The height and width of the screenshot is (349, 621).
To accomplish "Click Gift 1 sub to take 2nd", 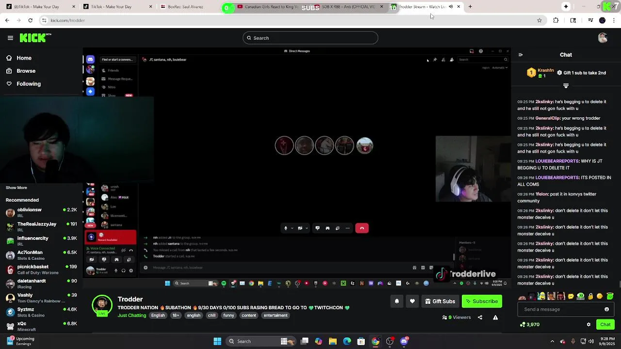I will coord(582,73).
